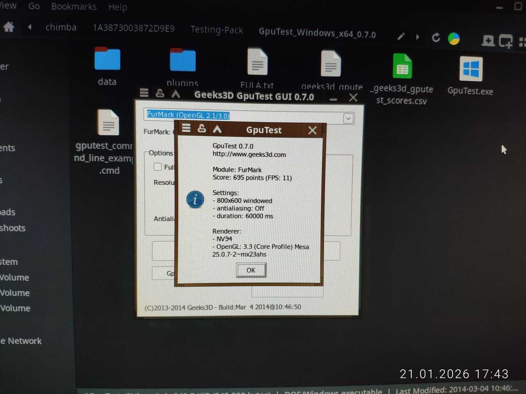The width and height of the screenshot is (526, 394).
Task: Toggle the Fullscreen checkbox in Options
Action: [x=157, y=167]
